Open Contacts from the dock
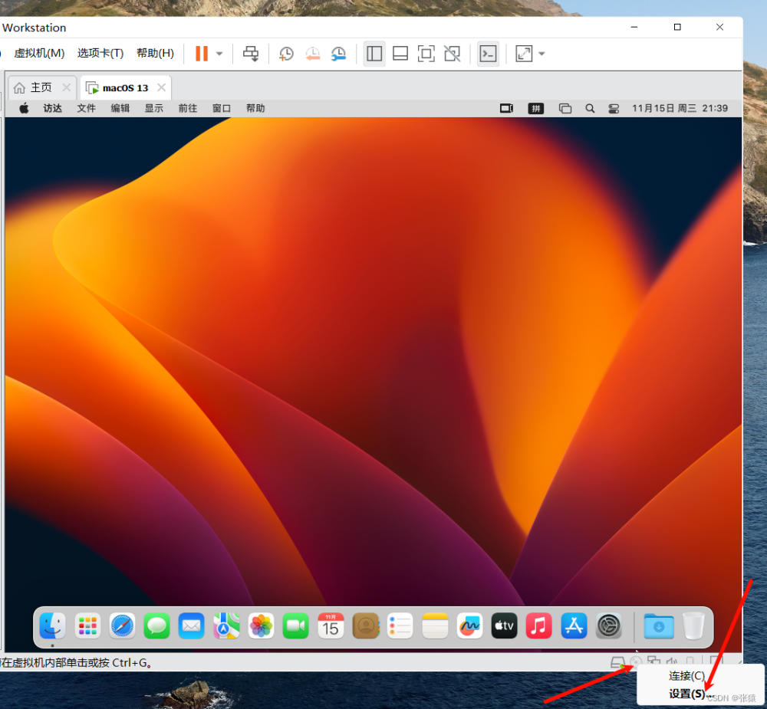The width and height of the screenshot is (767, 709). (x=365, y=626)
